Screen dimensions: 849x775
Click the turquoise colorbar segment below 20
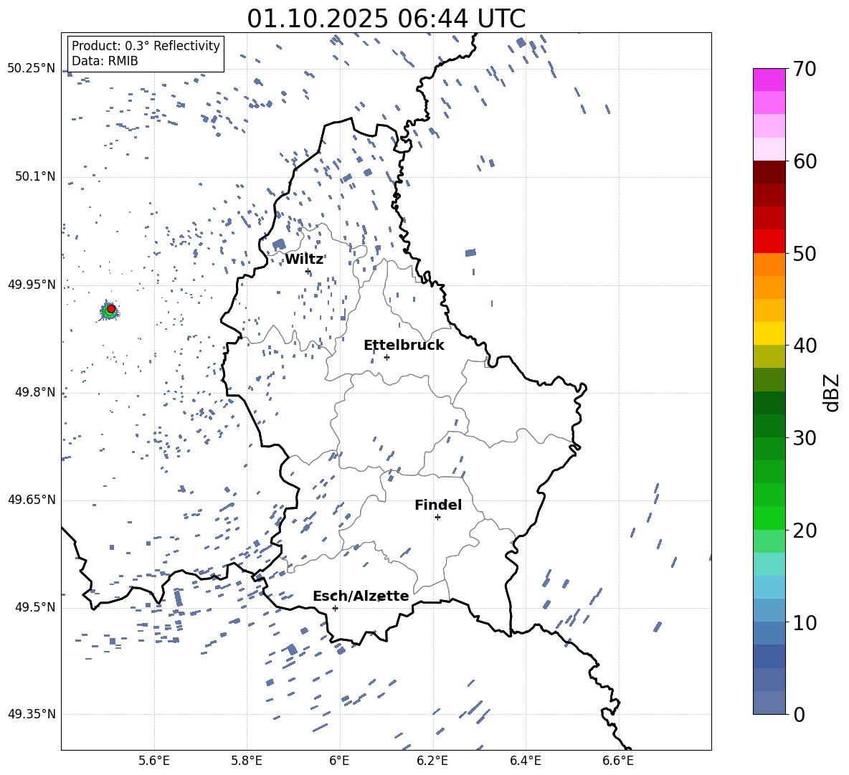pyautogui.click(x=769, y=564)
